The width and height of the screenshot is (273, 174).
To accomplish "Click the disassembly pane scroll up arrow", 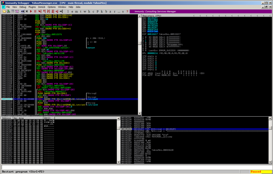I will click(x=139, y=16).
